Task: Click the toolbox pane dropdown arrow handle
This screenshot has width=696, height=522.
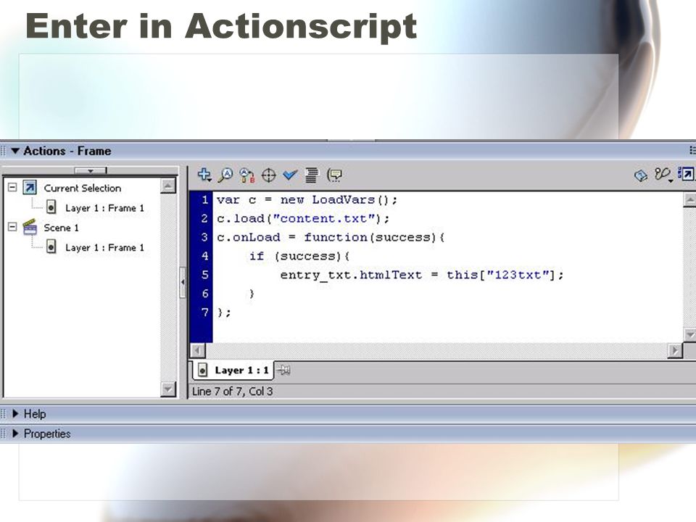Action: [x=91, y=171]
